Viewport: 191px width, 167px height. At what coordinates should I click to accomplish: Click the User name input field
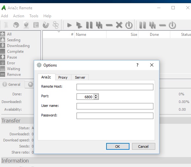point(115,106)
